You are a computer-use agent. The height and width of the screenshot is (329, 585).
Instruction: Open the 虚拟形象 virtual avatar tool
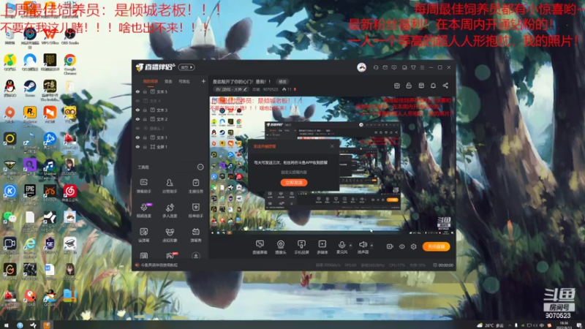[x=170, y=235]
